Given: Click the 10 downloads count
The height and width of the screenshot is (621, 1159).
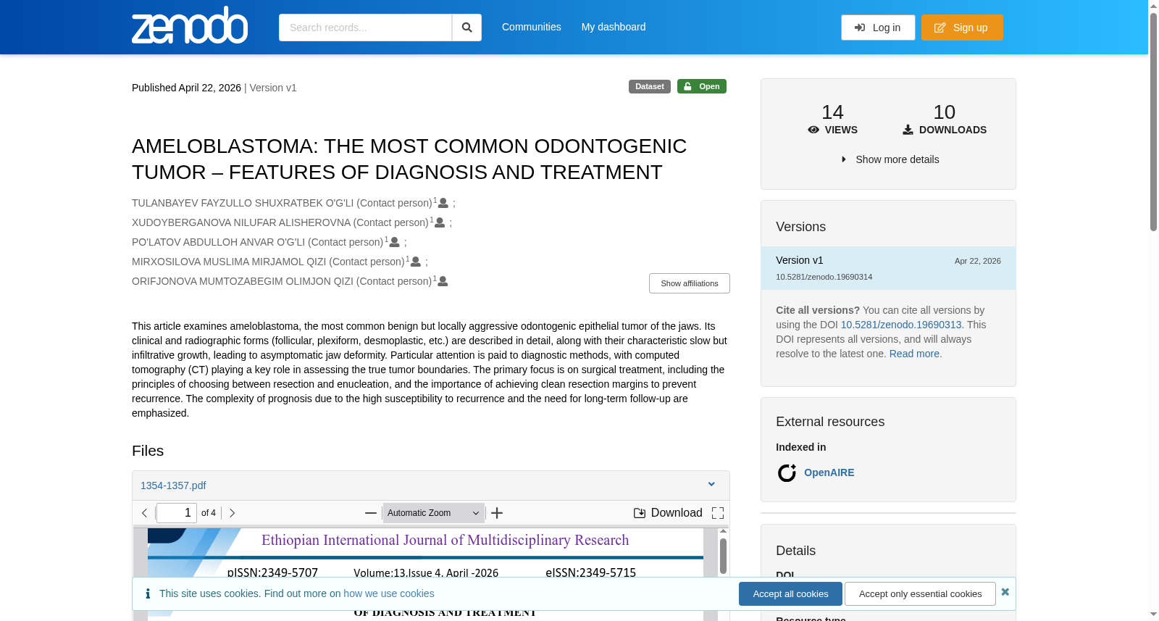Looking at the screenshot, I should [x=945, y=112].
